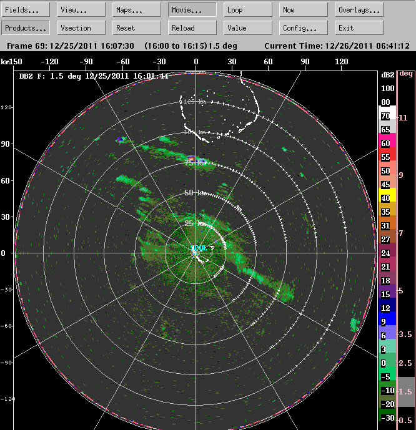Click the SPOL radar site label
Viewport: 416px width, 430px height.
point(199,248)
